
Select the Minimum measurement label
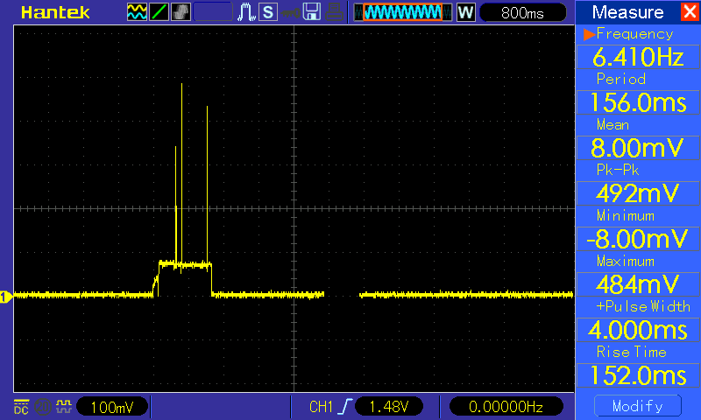click(626, 215)
